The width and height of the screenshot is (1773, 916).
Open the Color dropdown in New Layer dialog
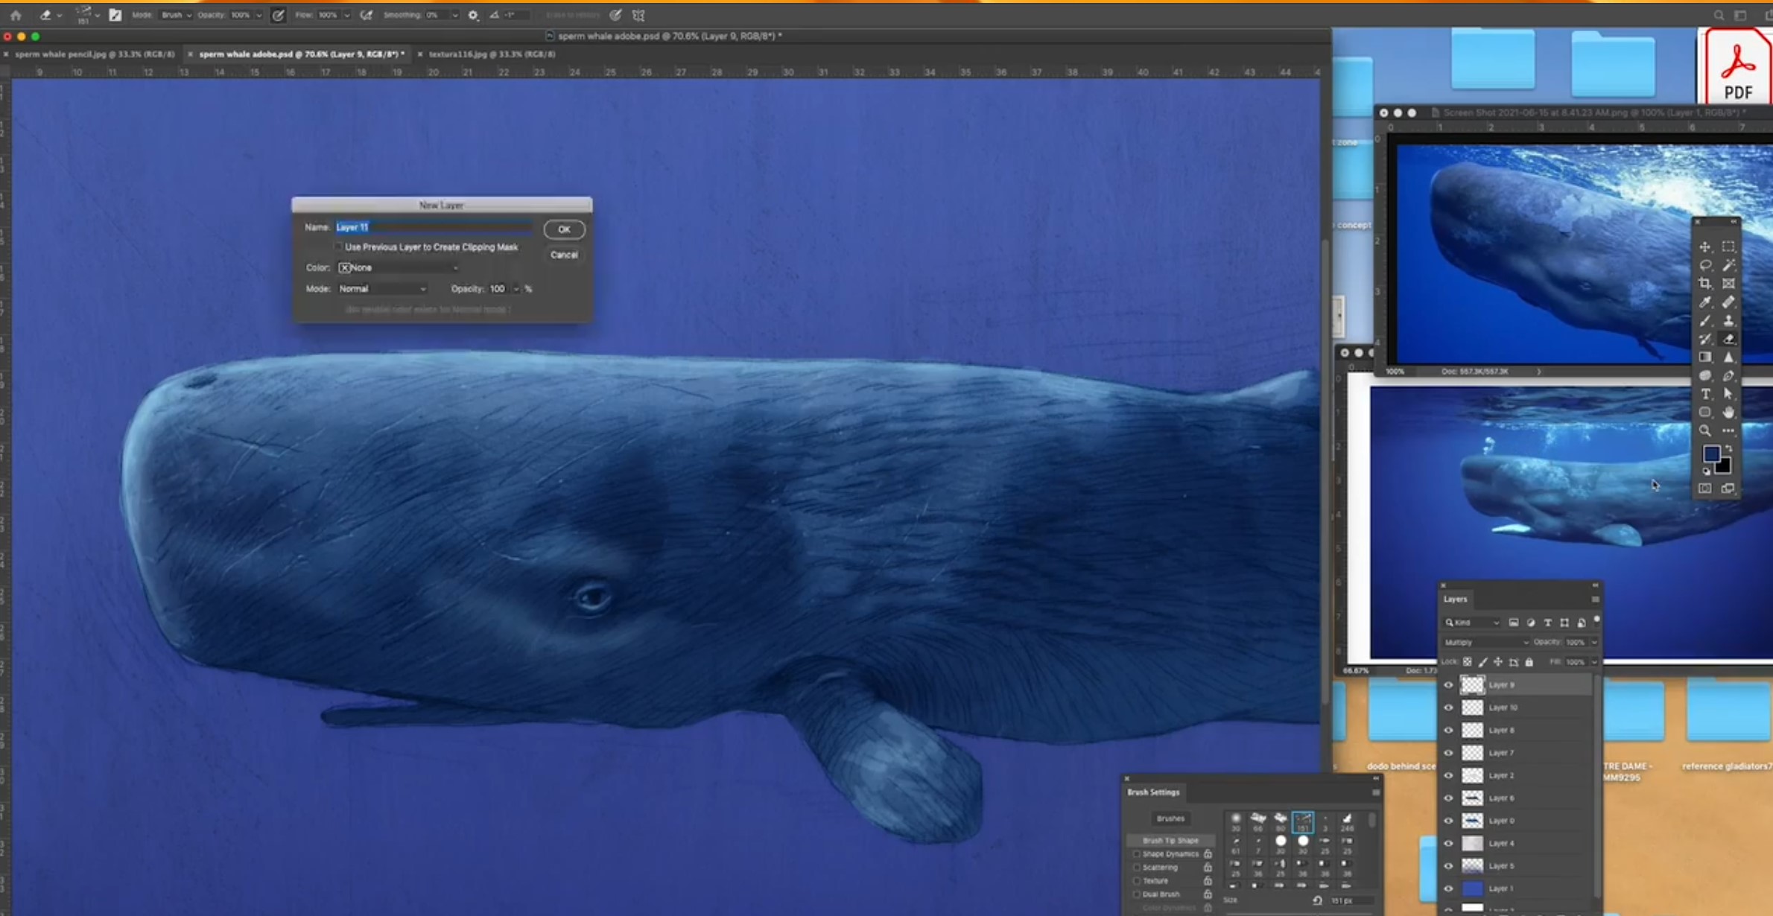[399, 267]
